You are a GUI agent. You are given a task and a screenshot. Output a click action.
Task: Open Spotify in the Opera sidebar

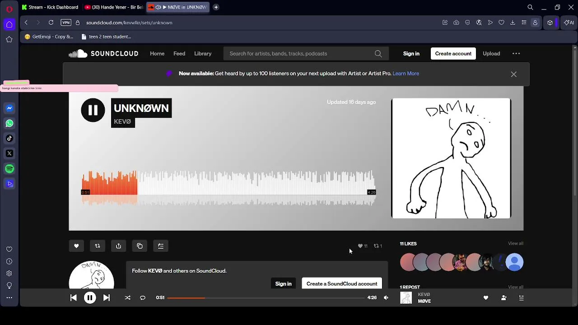pos(9,169)
